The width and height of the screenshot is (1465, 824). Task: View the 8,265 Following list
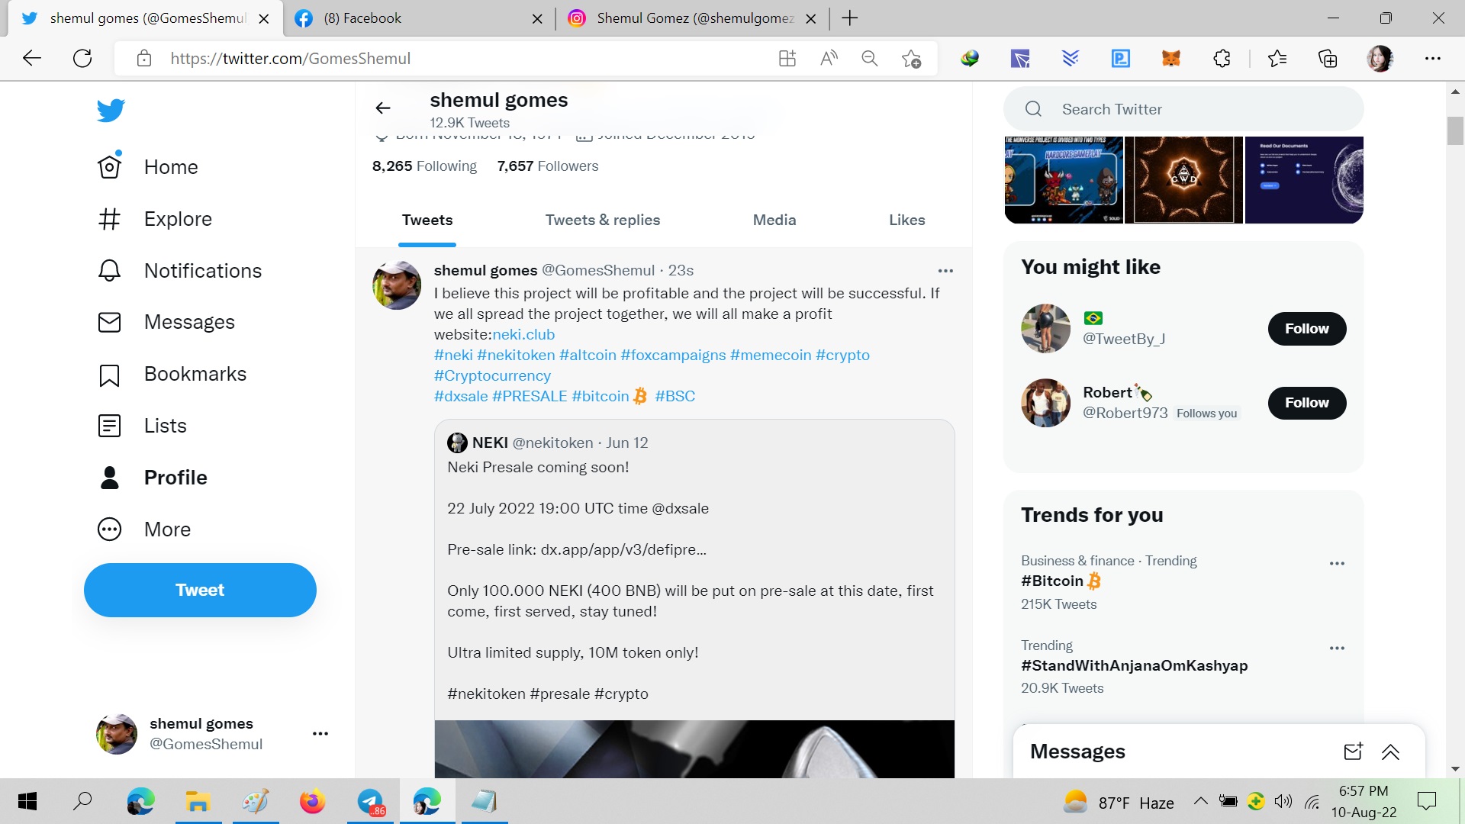[x=424, y=166]
